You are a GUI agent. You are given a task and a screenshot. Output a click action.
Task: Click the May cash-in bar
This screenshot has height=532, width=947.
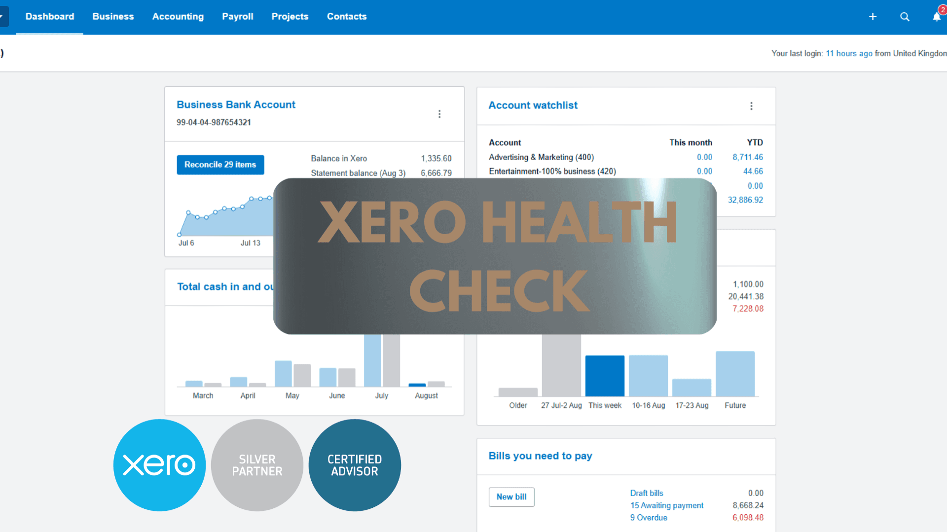coord(283,374)
